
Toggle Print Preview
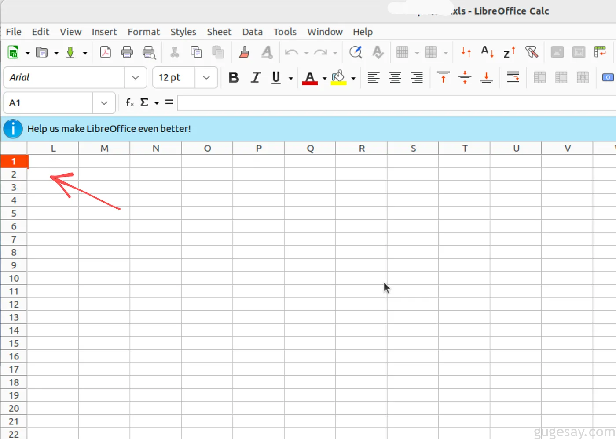149,53
